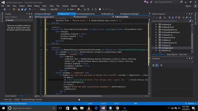Click the Sign in link
198x111 pixels.
point(188,6)
